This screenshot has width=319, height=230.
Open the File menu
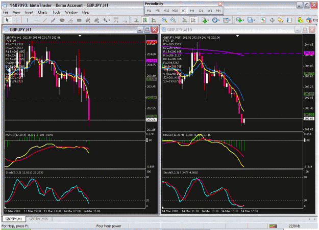pyautogui.click(x=6, y=12)
